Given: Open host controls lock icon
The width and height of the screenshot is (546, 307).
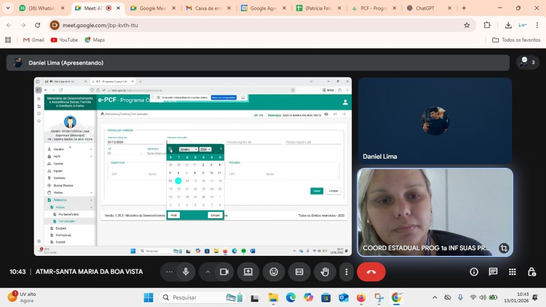Looking at the screenshot, I should click(x=532, y=272).
